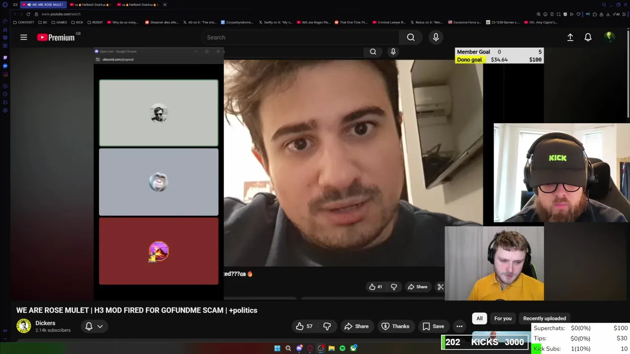
Task: Like the embedded video showing 41 likes
Action: click(x=376, y=287)
